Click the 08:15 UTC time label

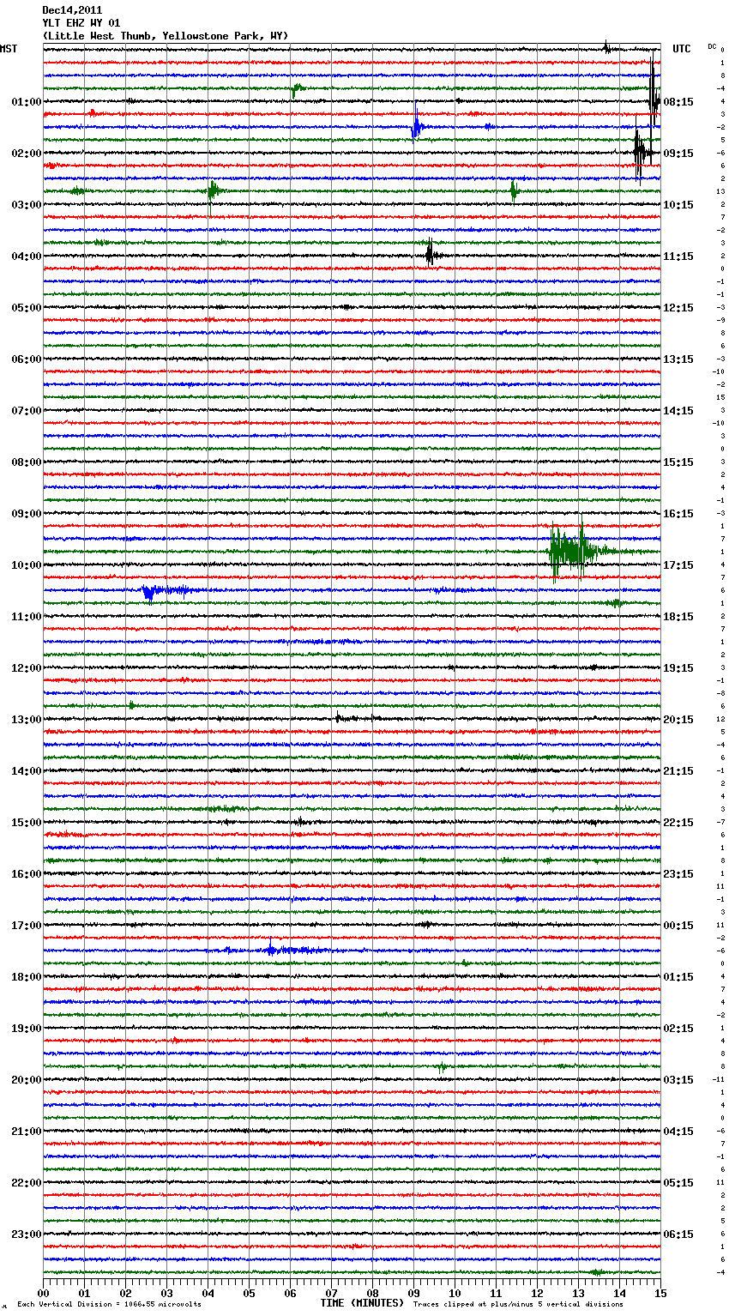click(x=678, y=102)
